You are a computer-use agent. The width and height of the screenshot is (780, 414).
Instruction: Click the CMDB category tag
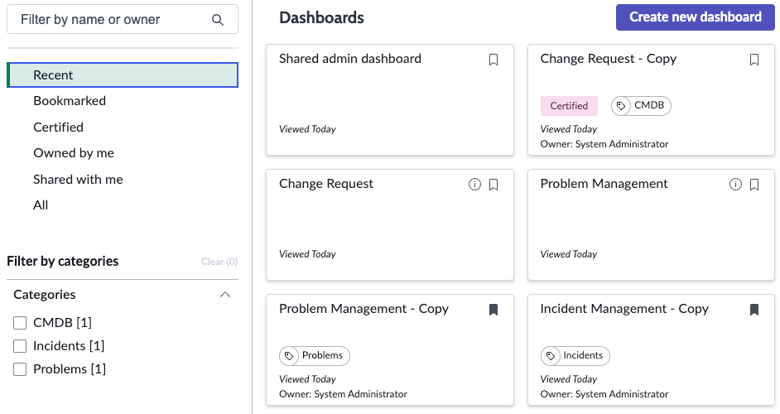tap(641, 105)
